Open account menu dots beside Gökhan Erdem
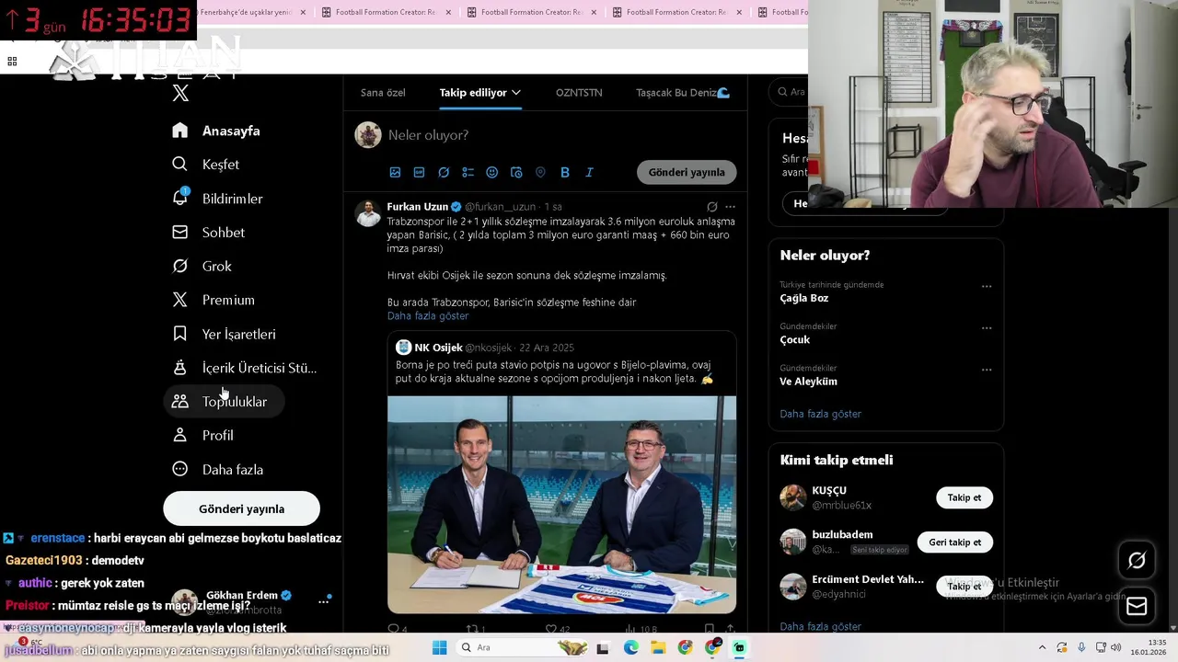Viewport: 1178px width, 662px height. pos(323,601)
